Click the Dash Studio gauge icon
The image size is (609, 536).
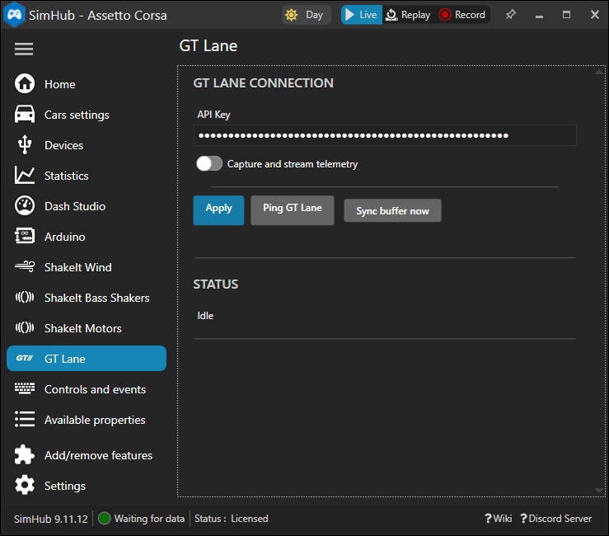coord(25,205)
